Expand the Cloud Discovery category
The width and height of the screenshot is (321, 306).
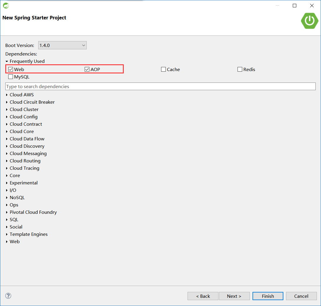[7, 146]
